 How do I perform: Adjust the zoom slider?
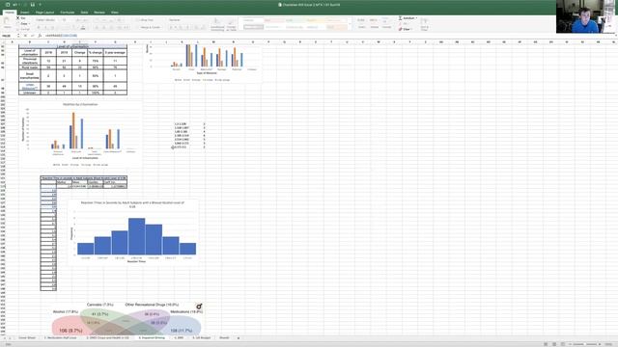[585, 344]
